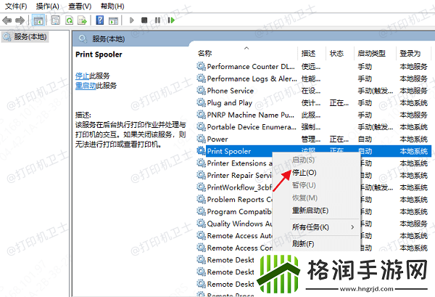
Task: Select the Plug and Play service
Action: (x=313, y=103)
